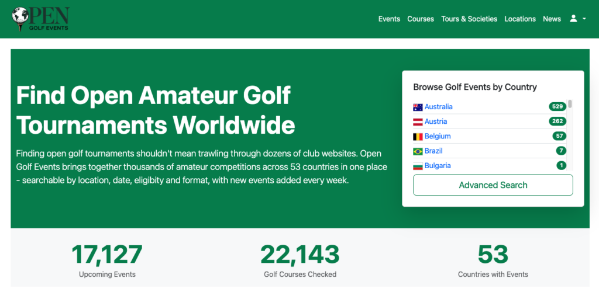Open the Events menu item
This screenshot has height=292, width=599.
[x=389, y=19]
